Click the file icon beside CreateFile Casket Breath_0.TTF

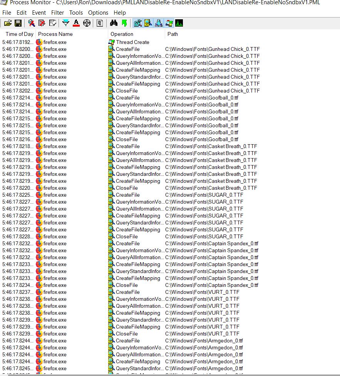[111, 147]
